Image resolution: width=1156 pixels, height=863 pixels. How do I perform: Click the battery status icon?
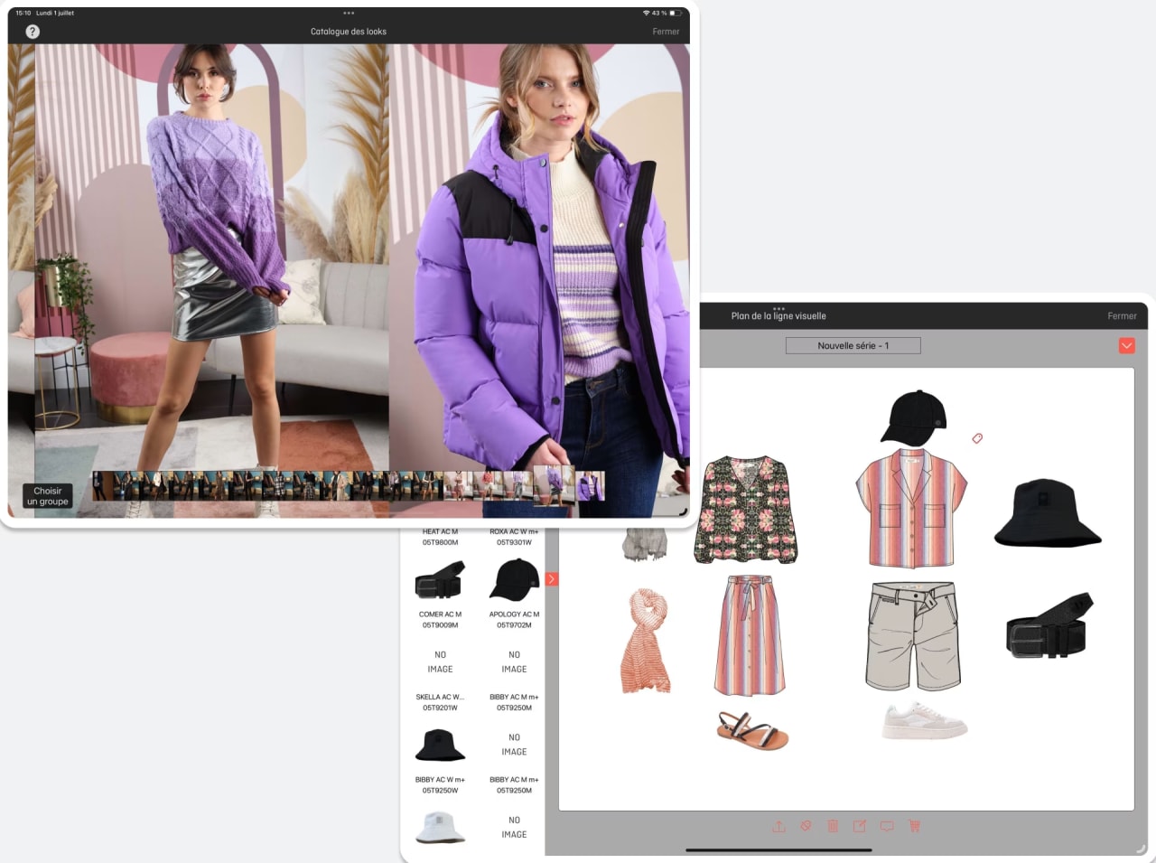[676, 13]
